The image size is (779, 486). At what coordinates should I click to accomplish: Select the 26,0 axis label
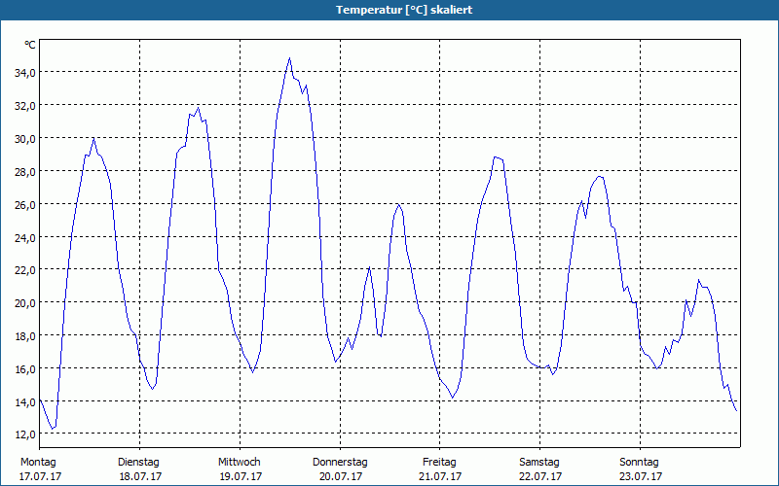tap(25, 204)
